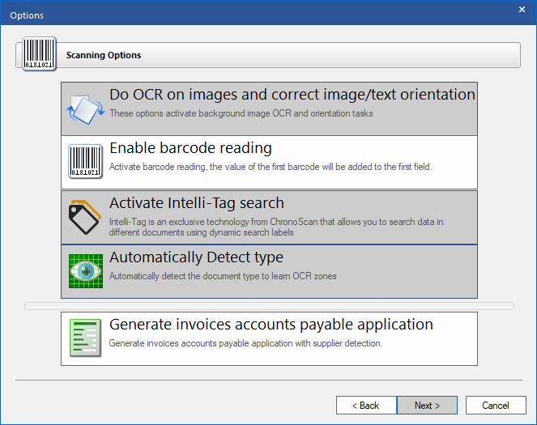The image size is (537, 425).
Task: Cancel the Options wizard
Action: (x=496, y=405)
